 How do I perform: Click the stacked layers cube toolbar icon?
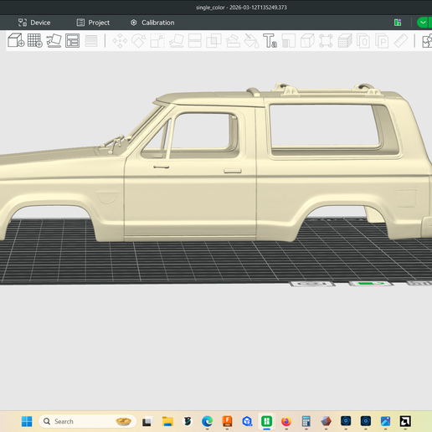click(x=345, y=41)
